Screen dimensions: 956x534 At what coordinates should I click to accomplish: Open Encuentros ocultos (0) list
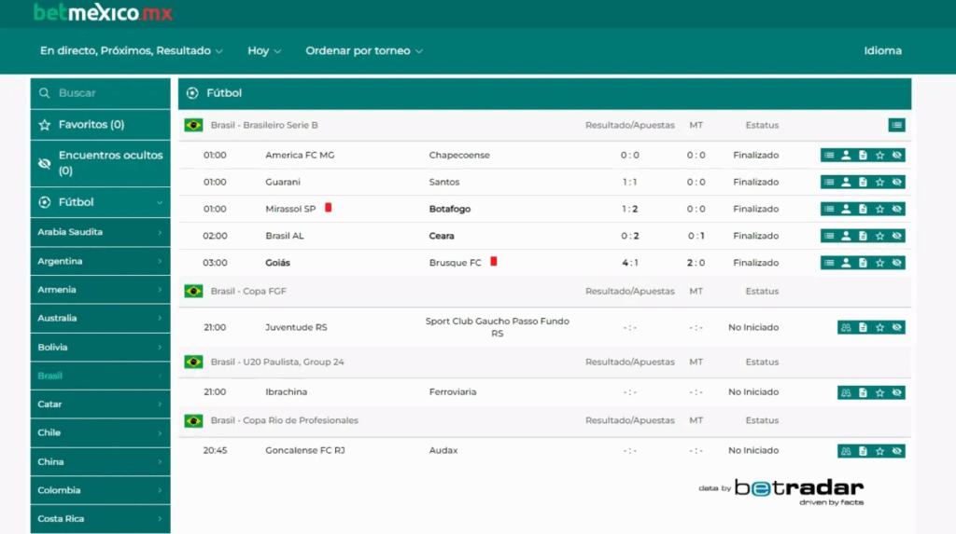point(100,163)
